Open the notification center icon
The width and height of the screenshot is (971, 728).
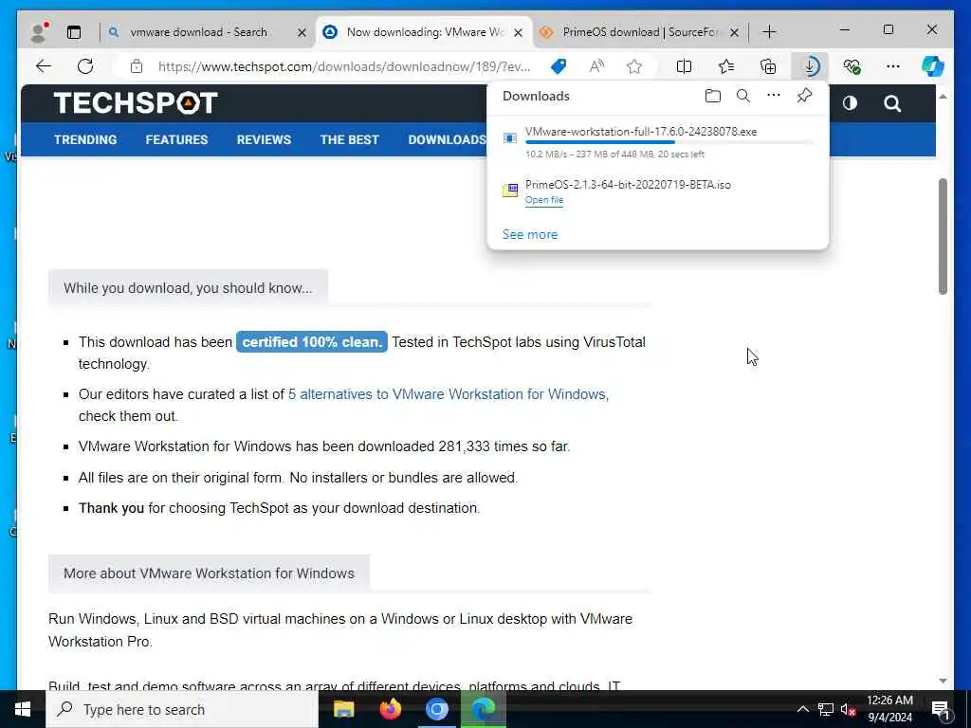pyautogui.click(x=941, y=709)
